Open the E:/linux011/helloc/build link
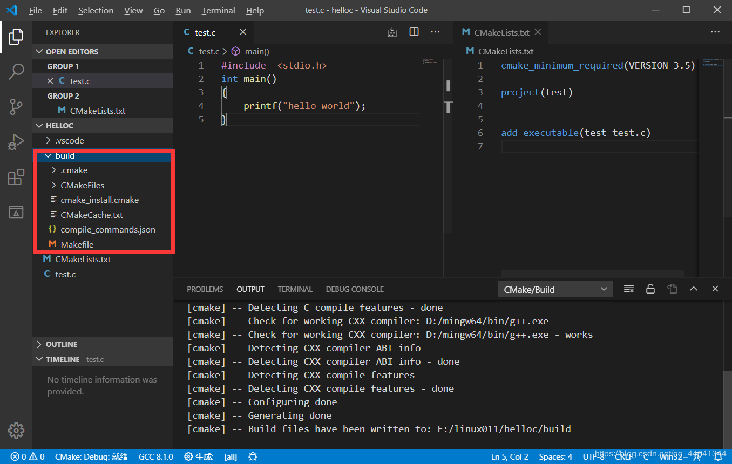 pos(504,428)
